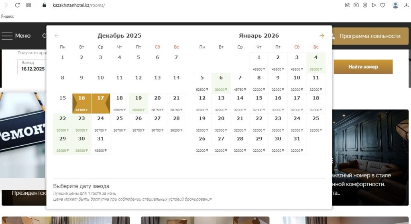Open the browser speed dial grid icon

click(28, 5)
